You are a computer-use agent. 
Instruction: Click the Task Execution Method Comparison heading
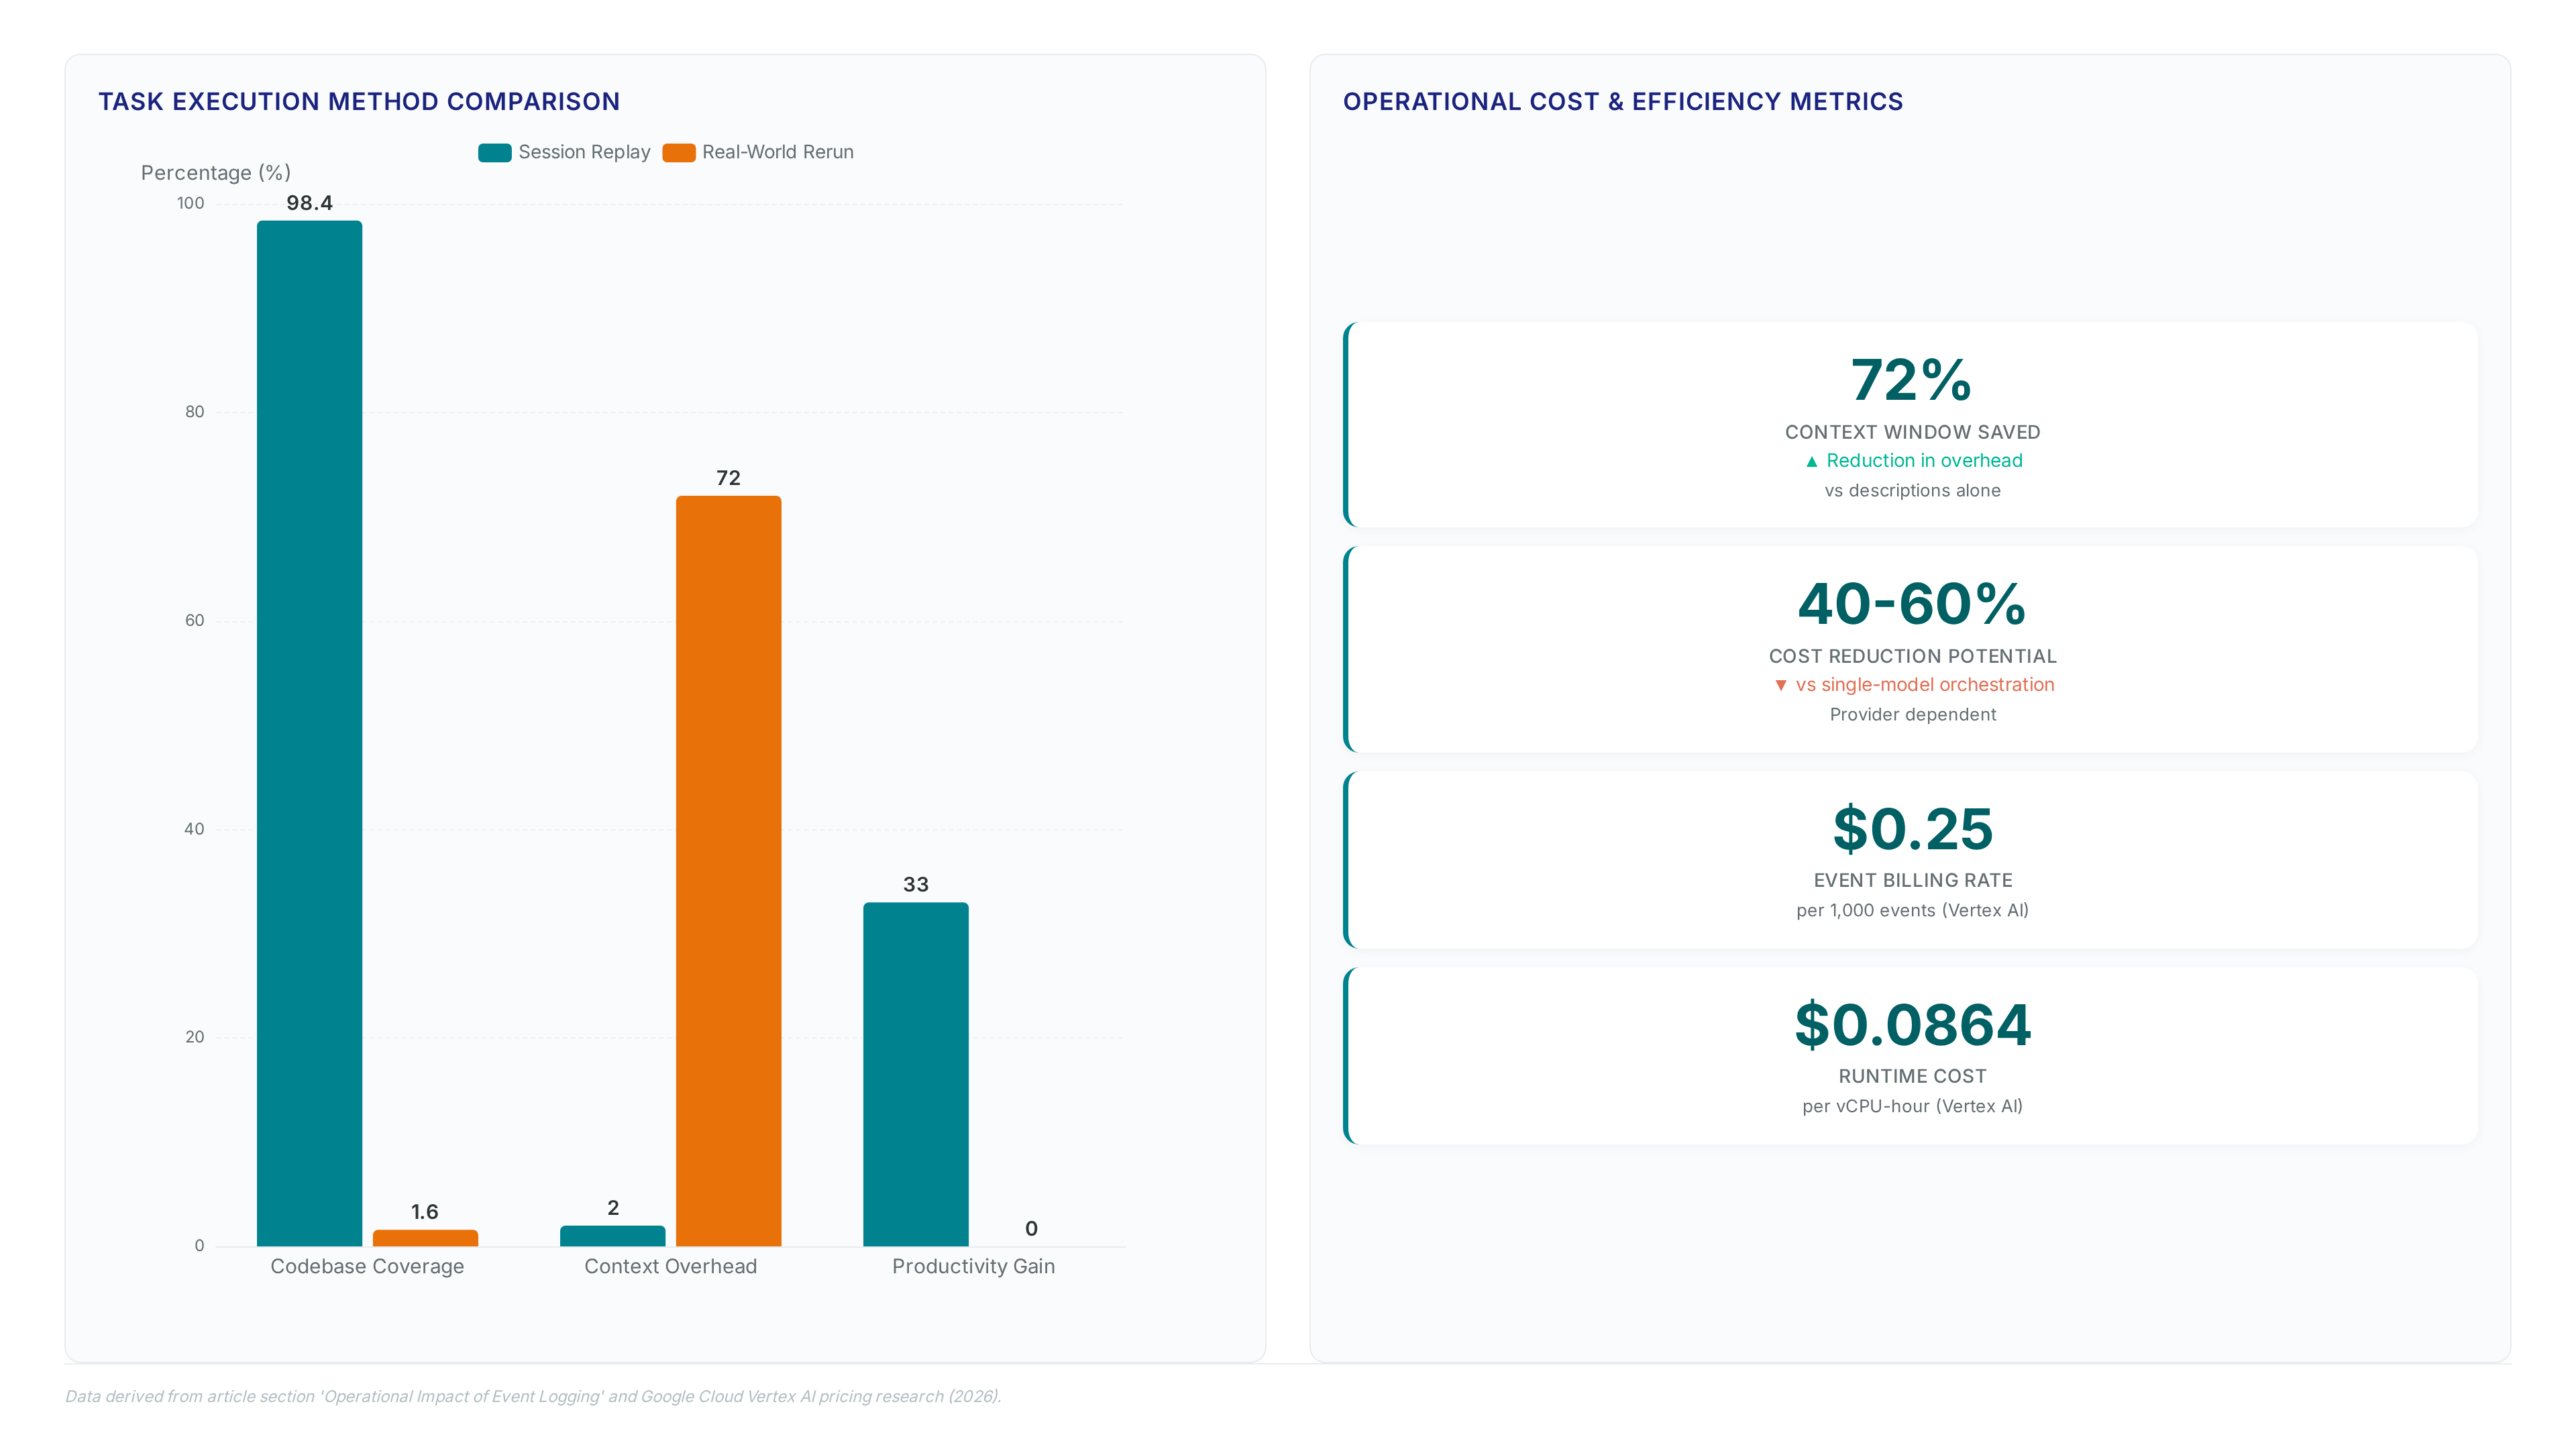(x=359, y=101)
